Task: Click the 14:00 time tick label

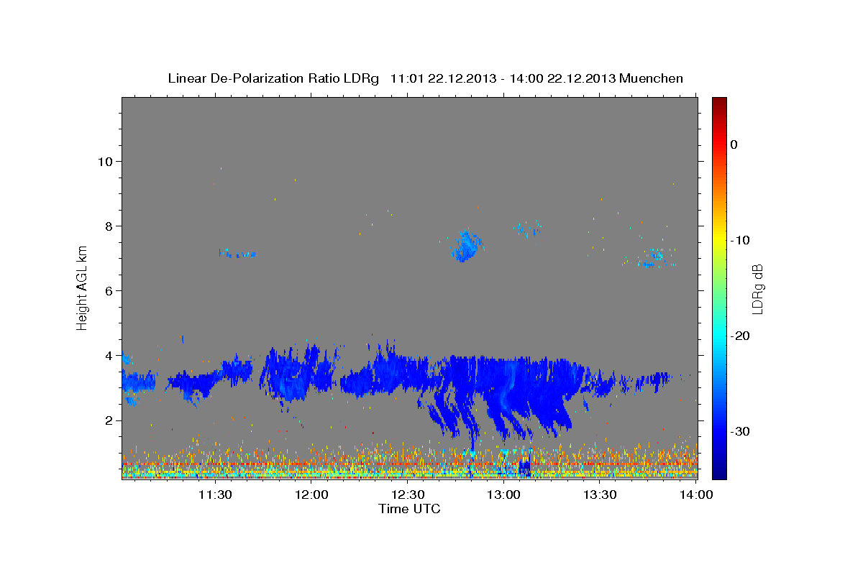Action: coord(696,494)
